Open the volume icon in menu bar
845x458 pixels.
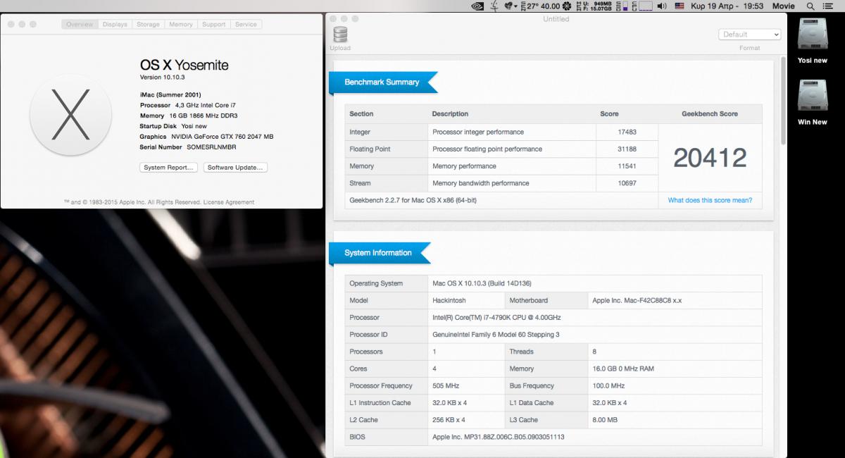tap(661, 6)
